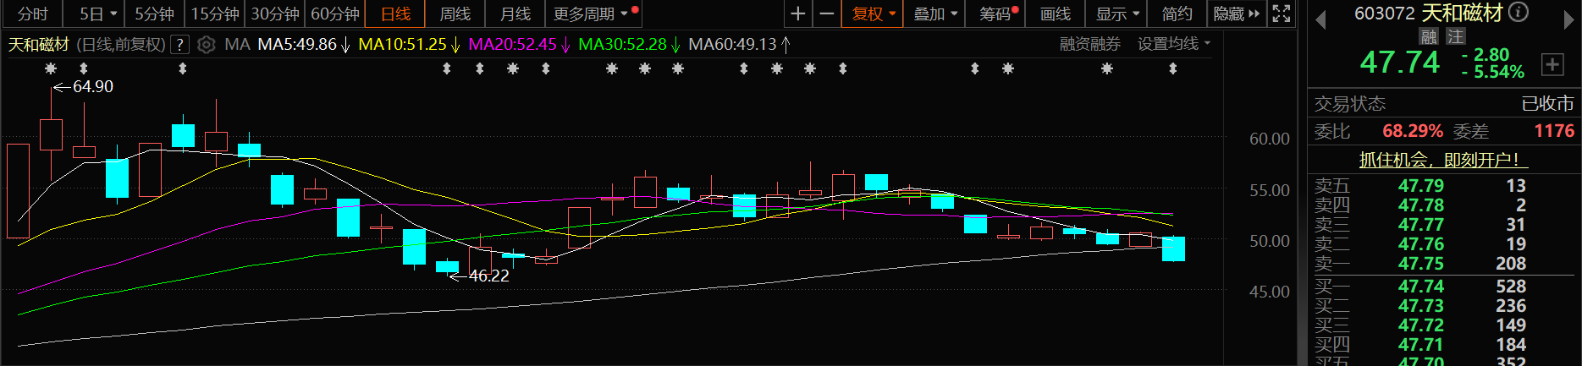The height and width of the screenshot is (366, 1582).
Task: Zoom out the chart with minus icon
Action: pyautogui.click(x=827, y=14)
